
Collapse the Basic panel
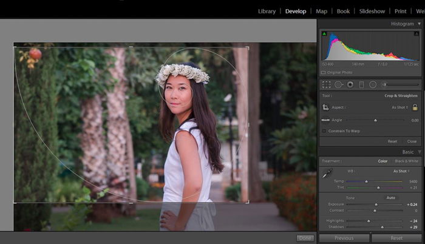(420, 152)
